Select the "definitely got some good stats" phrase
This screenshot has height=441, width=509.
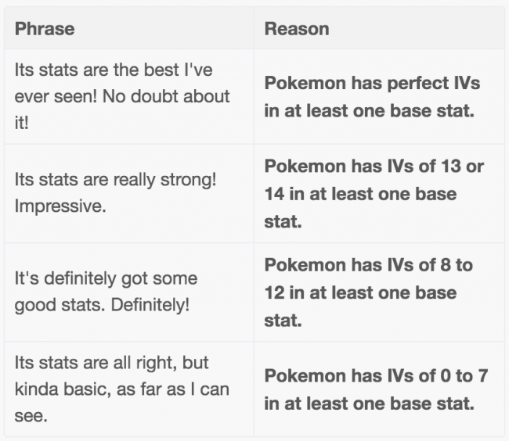point(106,292)
